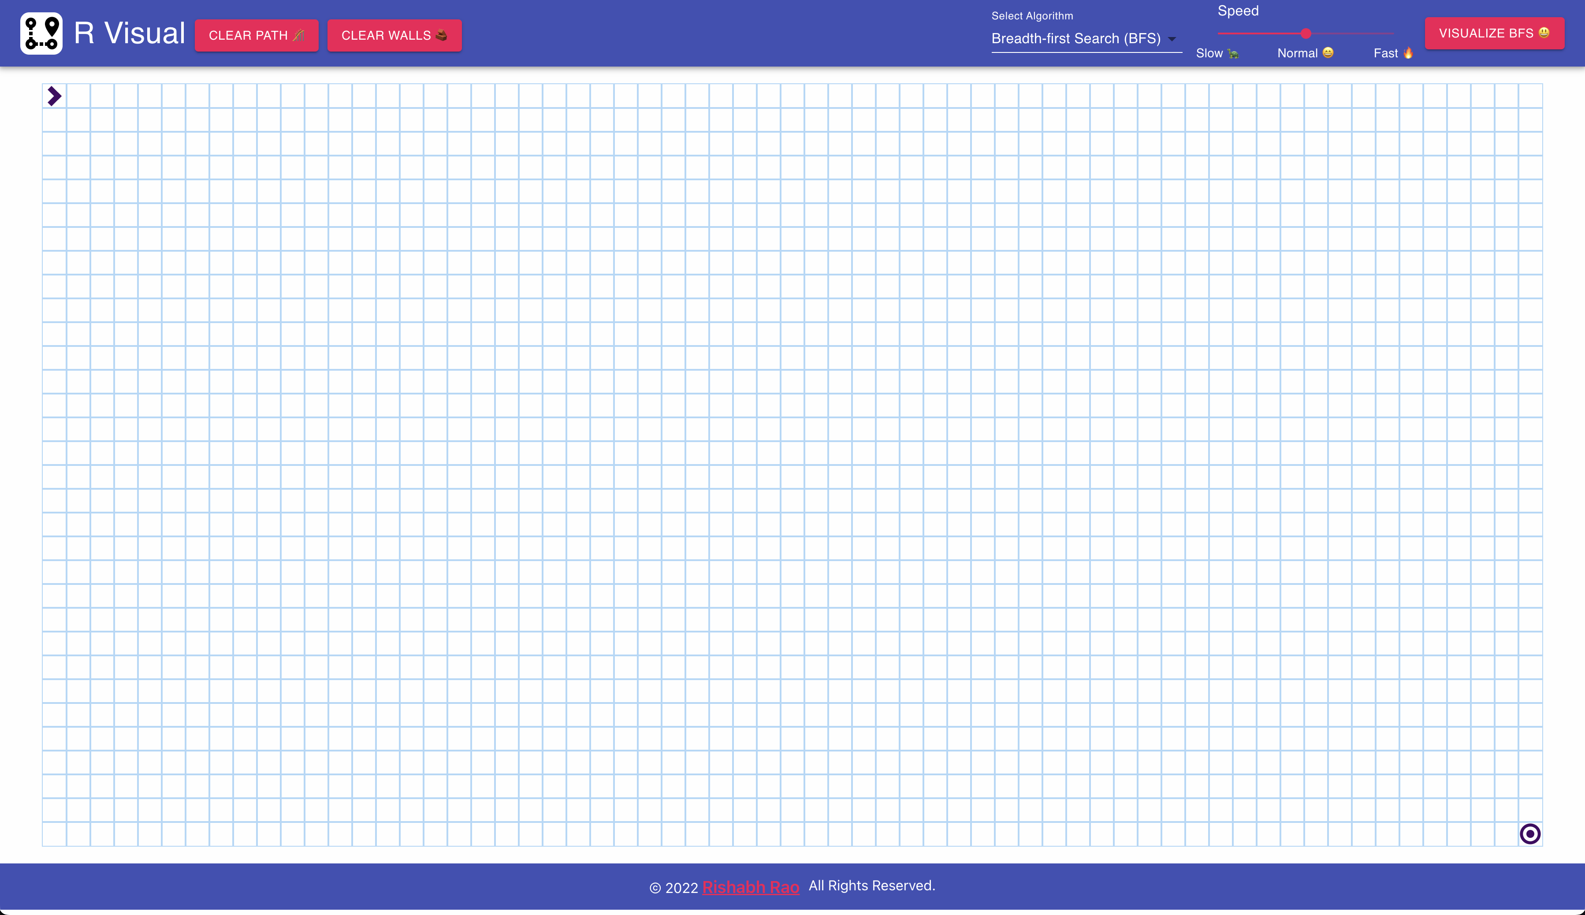Toggle a wall in the grid center
The width and height of the screenshot is (1585, 915).
pos(792,465)
